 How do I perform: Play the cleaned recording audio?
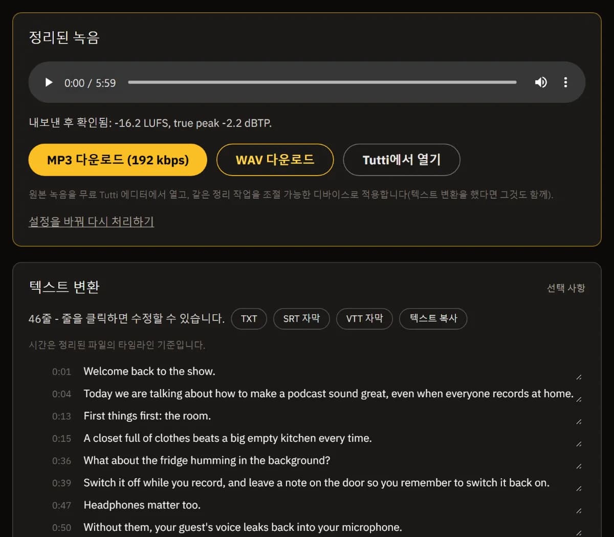click(49, 82)
